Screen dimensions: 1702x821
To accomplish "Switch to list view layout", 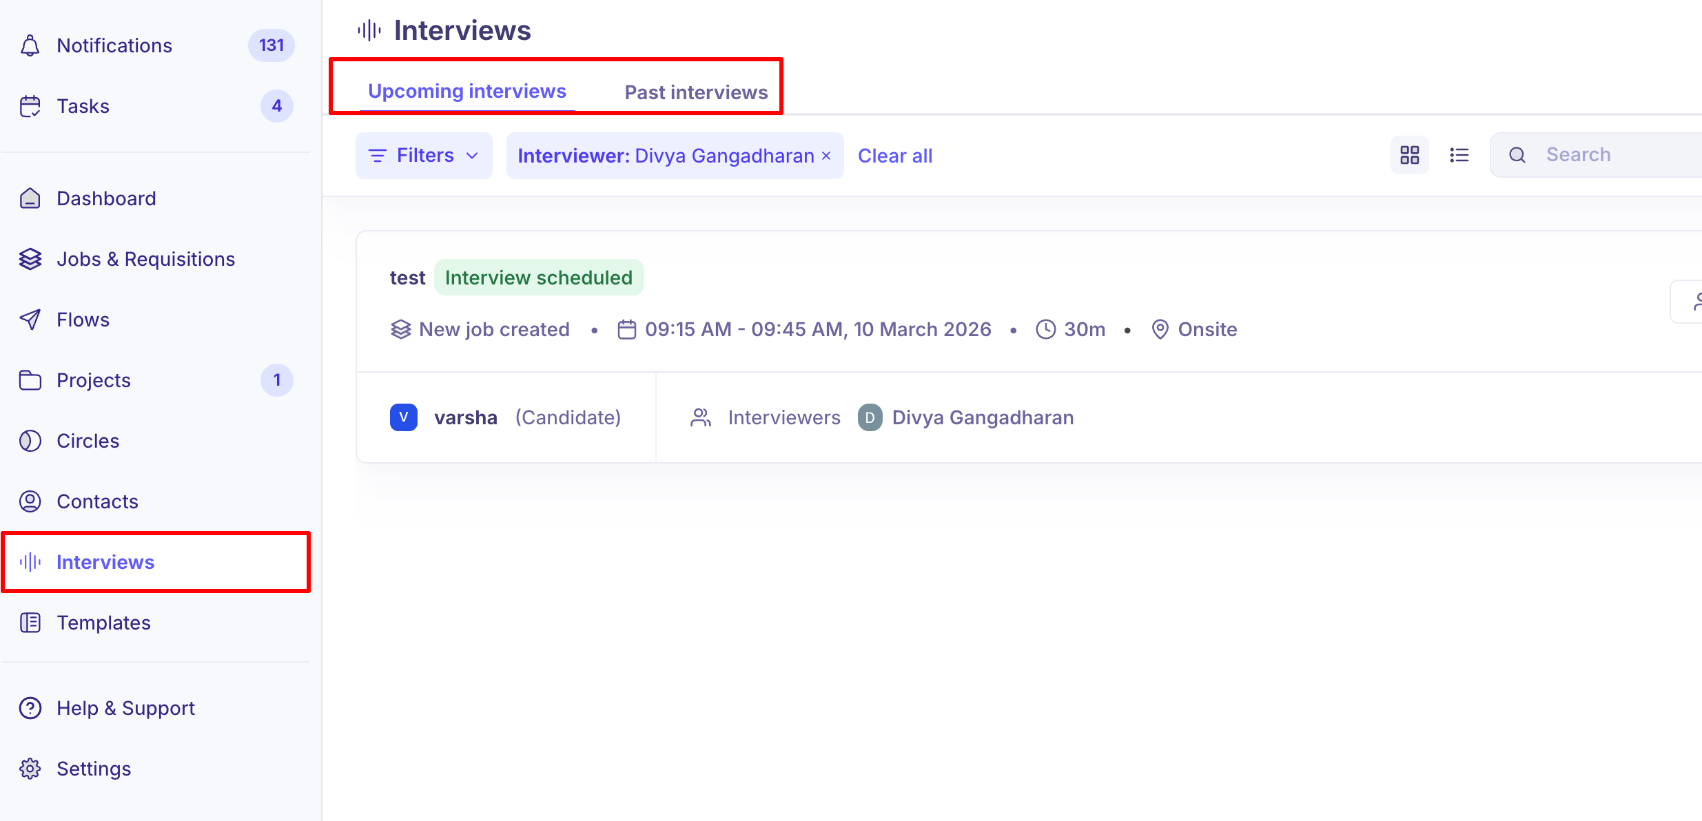I will point(1459,155).
